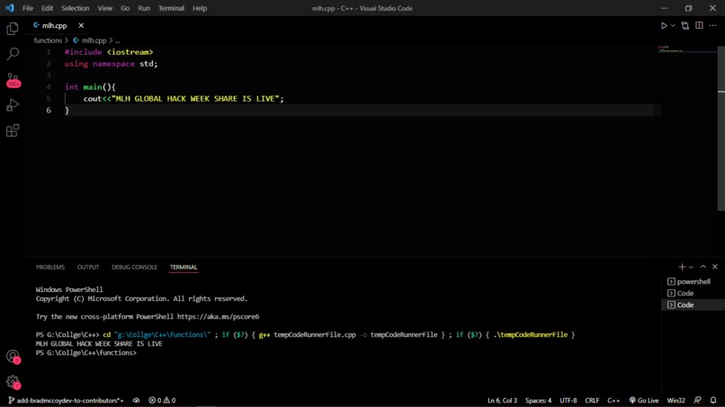This screenshot has height=407, width=725.
Task: Click the Win32 configuration in status bar
Action: click(676, 401)
